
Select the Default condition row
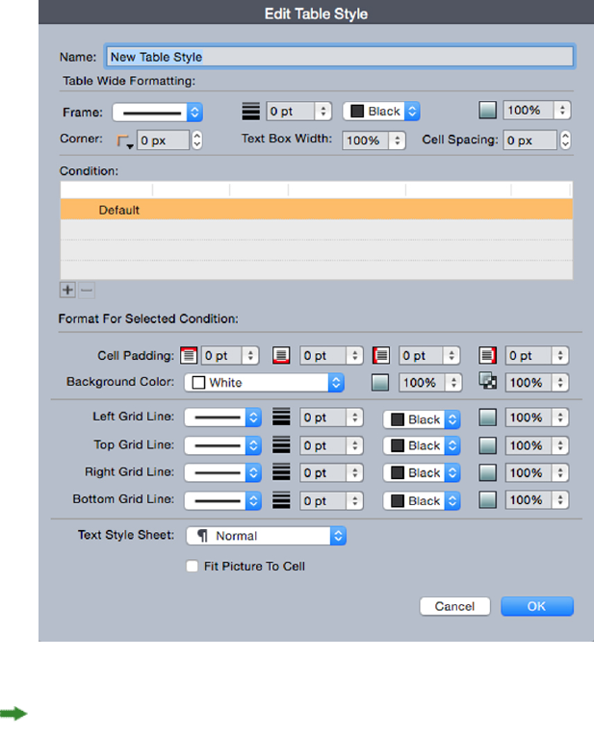point(317,210)
